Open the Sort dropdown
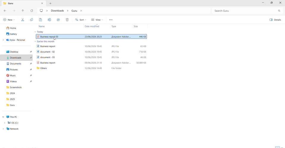Viewport: 285px width, 148px height. (x=81, y=20)
